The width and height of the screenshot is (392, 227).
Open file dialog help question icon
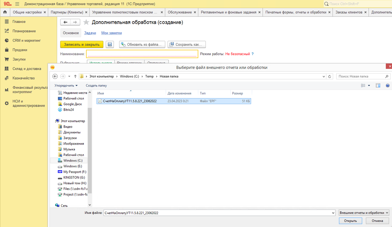[x=387, y=85]
